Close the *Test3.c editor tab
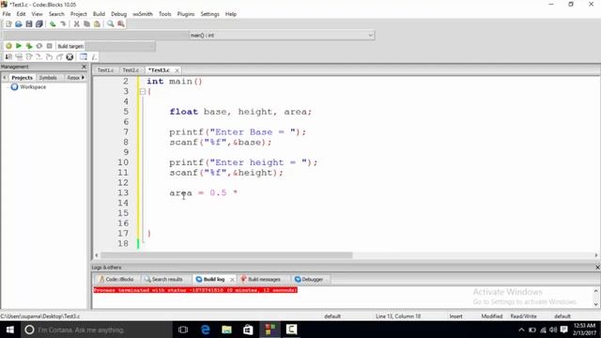This screenshot has height=338, width=601. click(x=177, y=70)
